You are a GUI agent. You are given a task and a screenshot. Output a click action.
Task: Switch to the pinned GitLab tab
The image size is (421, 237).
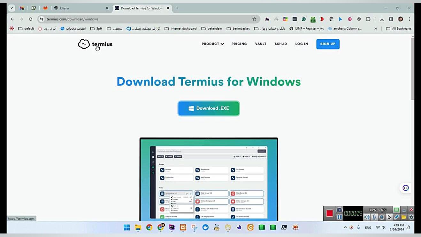(x=45, y=8)
